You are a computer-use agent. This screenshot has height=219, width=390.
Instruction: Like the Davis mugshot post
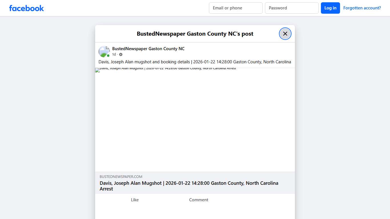(x=134, y=200)
